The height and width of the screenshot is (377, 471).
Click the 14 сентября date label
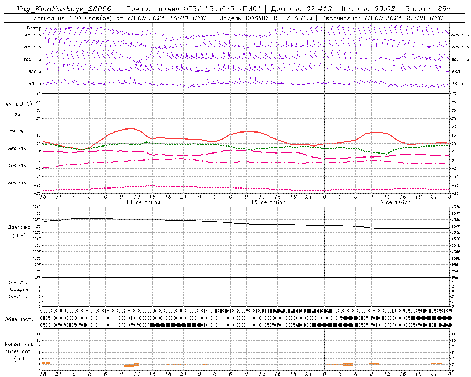143,202
